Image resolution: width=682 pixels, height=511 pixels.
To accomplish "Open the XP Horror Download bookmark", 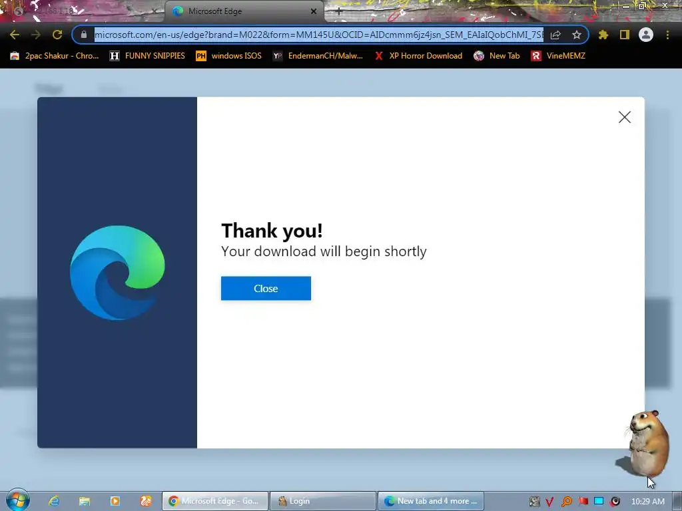I will click(418, 56).
